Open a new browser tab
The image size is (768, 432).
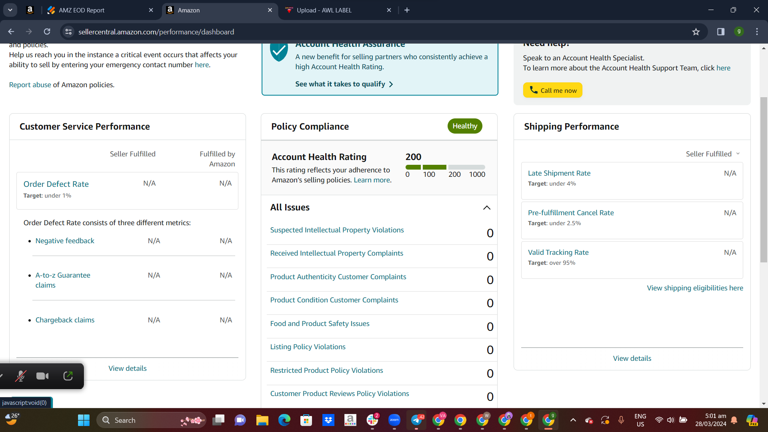point(407,10)
